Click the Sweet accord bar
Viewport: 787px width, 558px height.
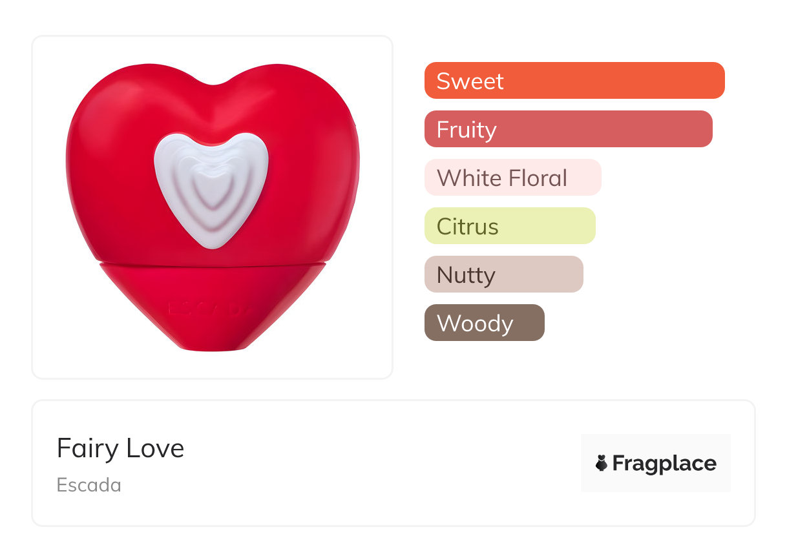[x=574, y=81]
